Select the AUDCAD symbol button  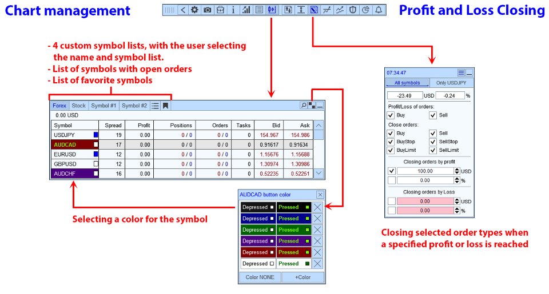pos(75,144)
